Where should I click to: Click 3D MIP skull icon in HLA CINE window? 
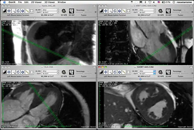pos(72,72)
